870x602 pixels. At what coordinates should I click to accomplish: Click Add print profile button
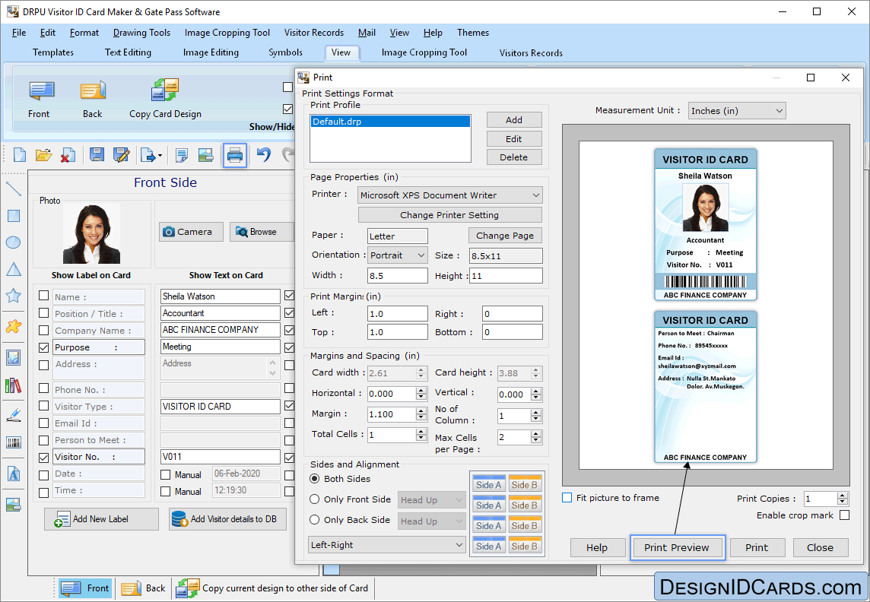click(514, 120)
